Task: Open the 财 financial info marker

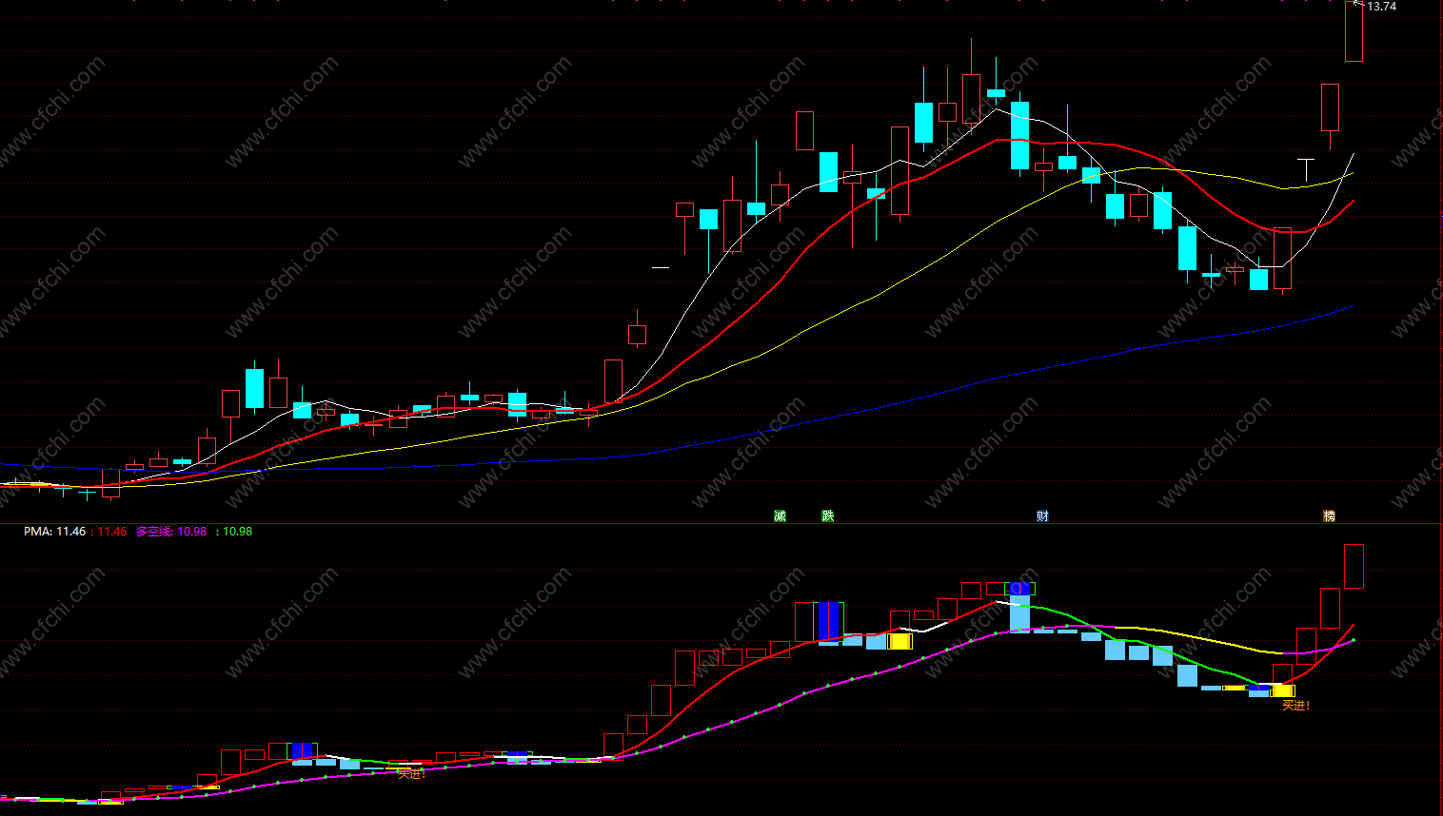Action: 1043,516
